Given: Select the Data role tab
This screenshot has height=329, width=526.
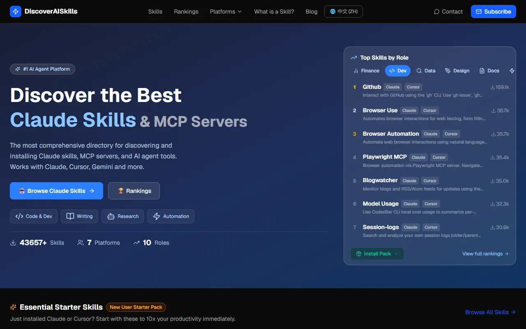Looking at the screenshot, I should point(426,71).
